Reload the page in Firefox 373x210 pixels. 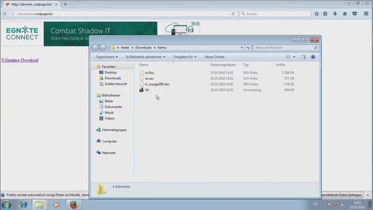pos(233,14)
